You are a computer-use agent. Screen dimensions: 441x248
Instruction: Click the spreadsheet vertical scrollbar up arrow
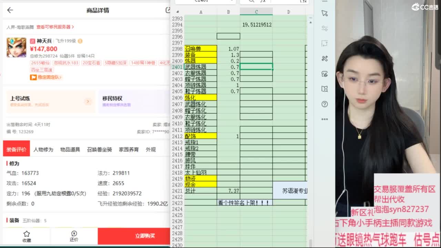point(310,22)
